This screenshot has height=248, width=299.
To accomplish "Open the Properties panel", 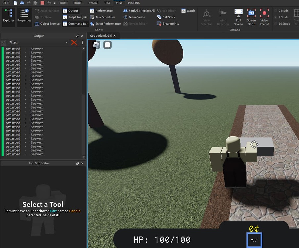I will [24, 17].
